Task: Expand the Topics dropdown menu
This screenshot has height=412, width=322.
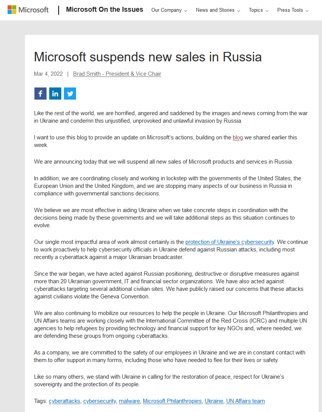Action: [x=259, y=10]
